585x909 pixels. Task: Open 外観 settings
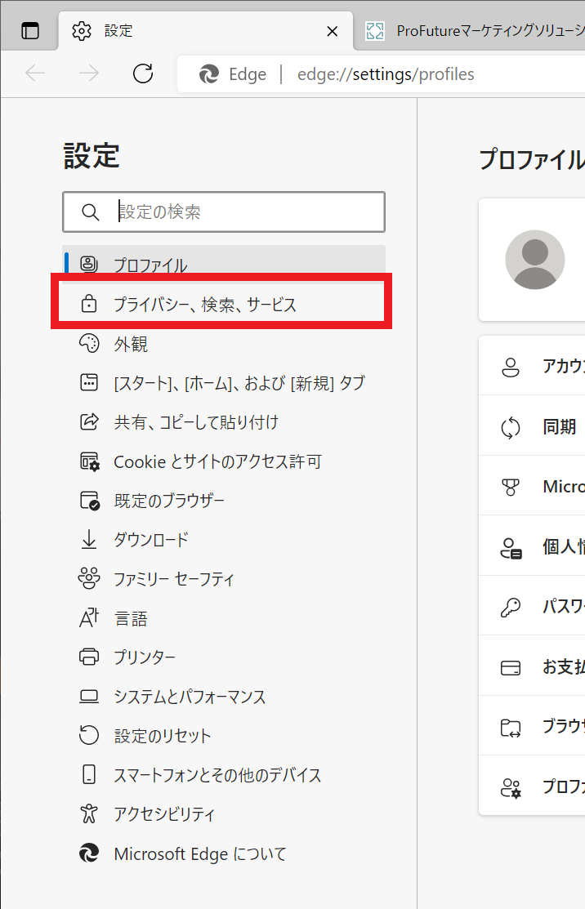pyautogui.click(x=224, y=344)
